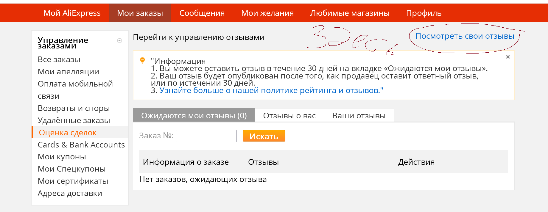Click the Искать button
Viewport: 548px width, 212px height.
(x=264, y=136)
